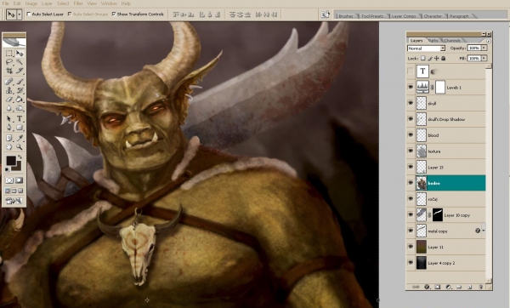Select the Pen tool
The image size is (510, 308).
pos(9,128)
